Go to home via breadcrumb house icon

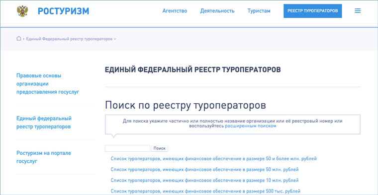[19, 39]
